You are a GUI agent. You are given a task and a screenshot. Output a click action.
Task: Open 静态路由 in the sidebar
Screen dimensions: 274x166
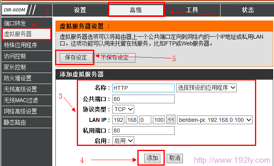15,122
